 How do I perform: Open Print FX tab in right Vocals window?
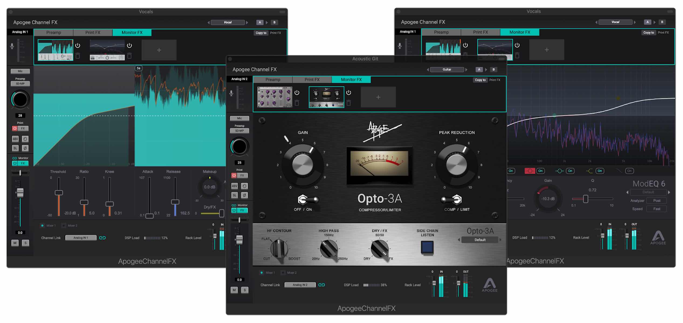point(480,32)
